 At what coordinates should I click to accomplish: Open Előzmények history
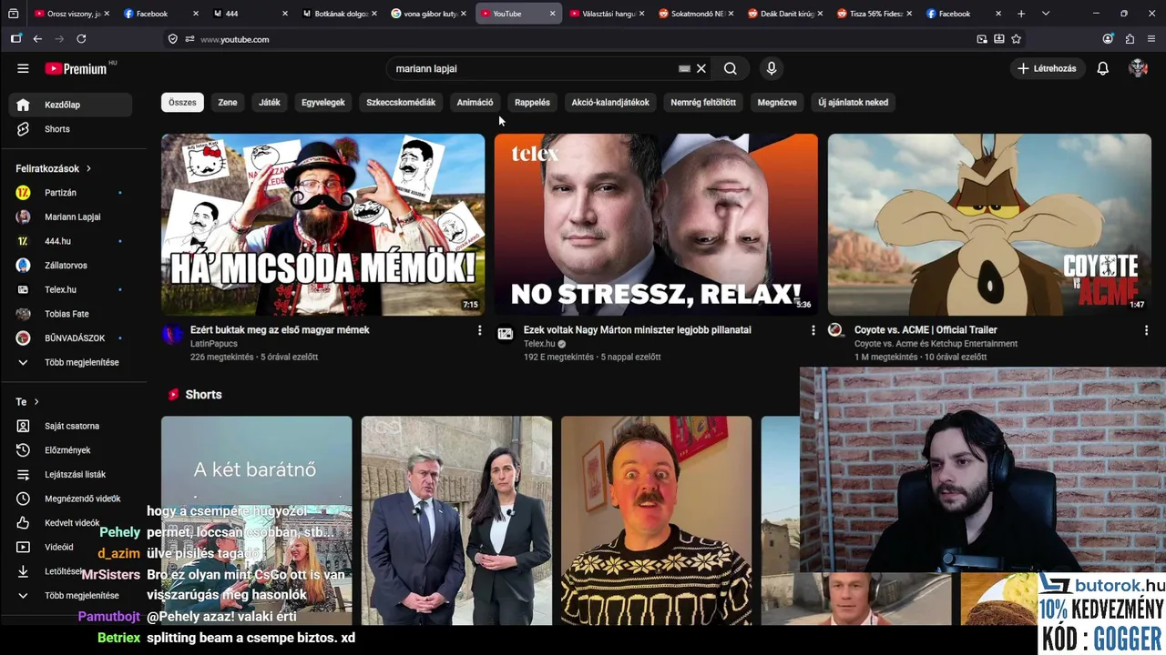pos(71,450)
